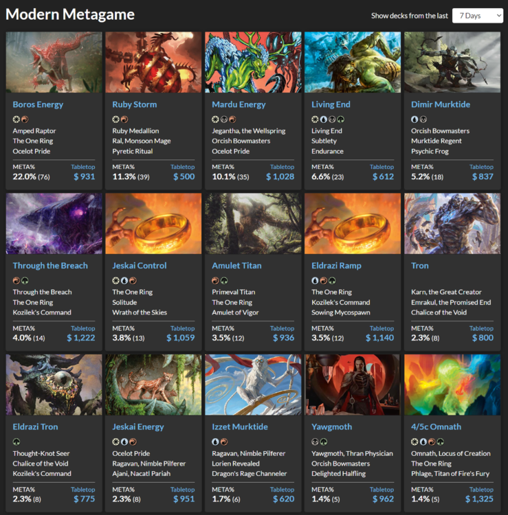The height and width of the screenshot is (515, 508).
Task: Click the blue mana icon under Izzet Murktide
Action: click(x=215, y=442)
